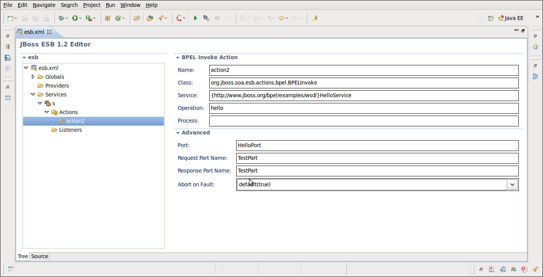Click the new package toolbar icon
Viewport: 543px width, 277px height.
click(x=108, y=18)
